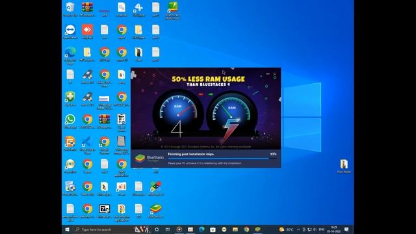Open the notification center icon
This screenshot has height=234, width=416.
(x=346, y=229)
